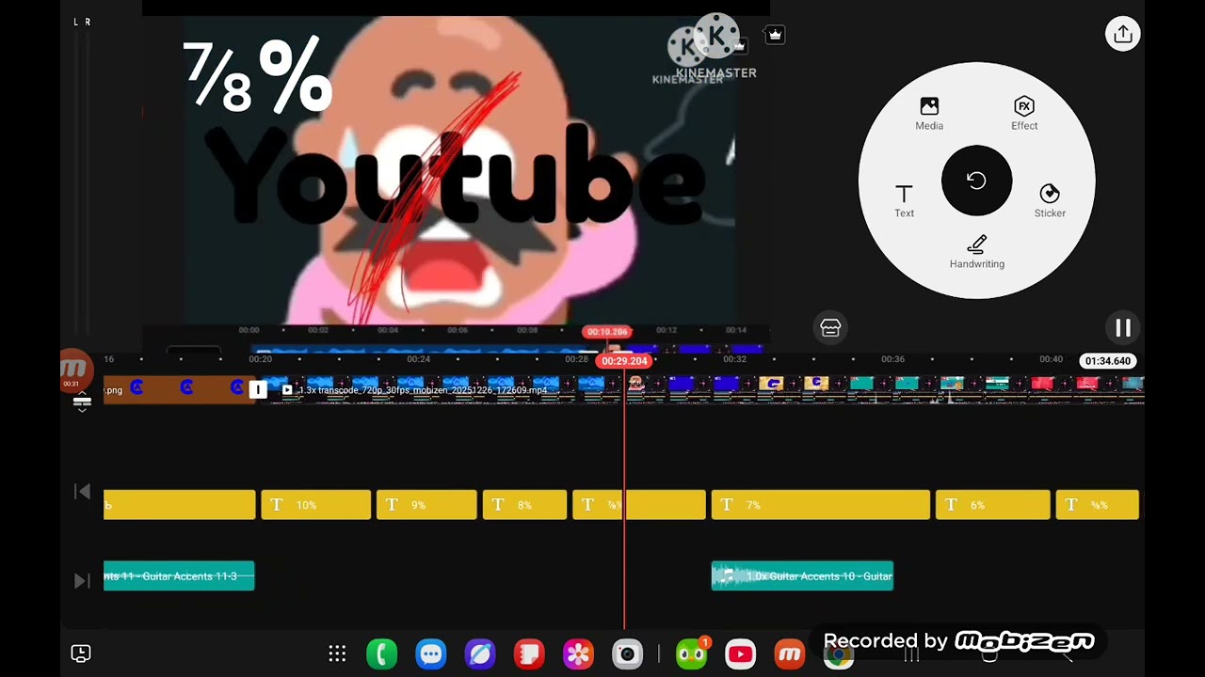Tap the taskbar screen-capture icon at far left
The width and height of the screenshot is (1205, 677).
click(81, 653)
